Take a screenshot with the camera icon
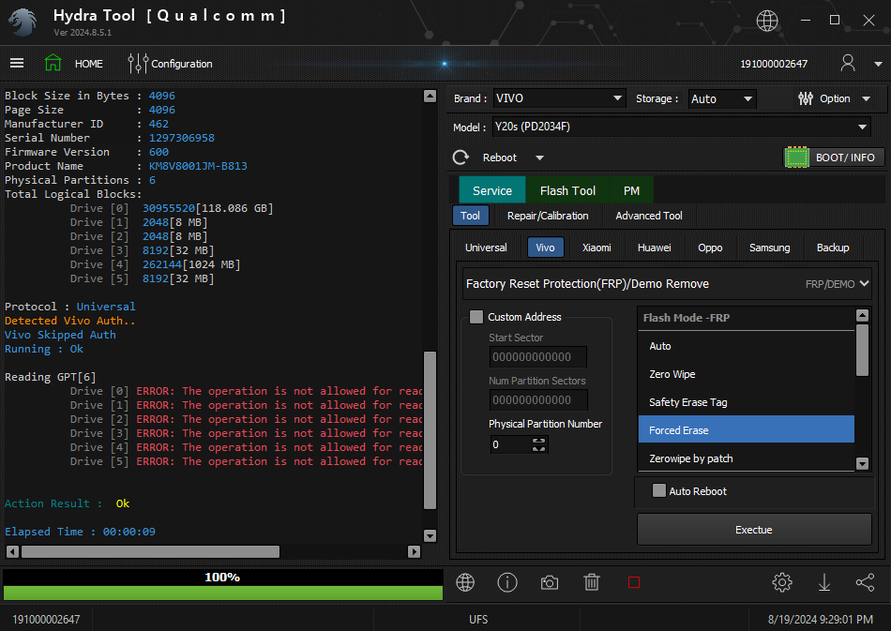The width and height of the screenshot is (891, 631). (550, 583)
